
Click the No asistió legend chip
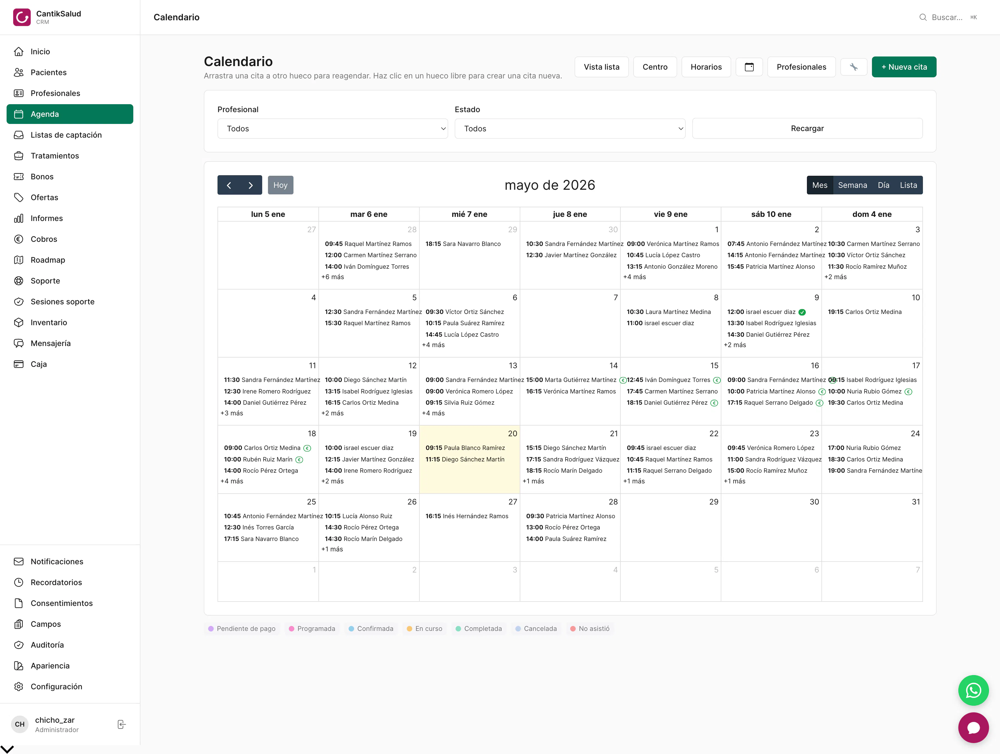pos(590,628)
